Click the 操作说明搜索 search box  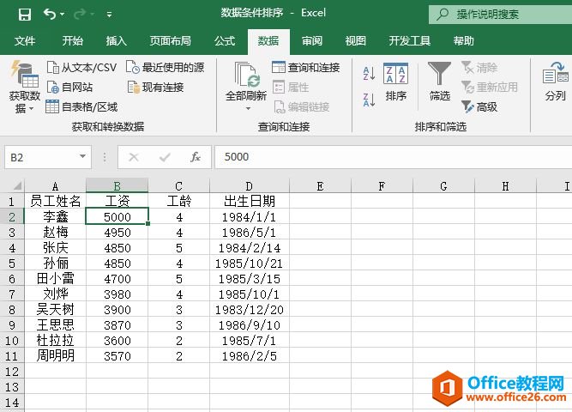500,15
